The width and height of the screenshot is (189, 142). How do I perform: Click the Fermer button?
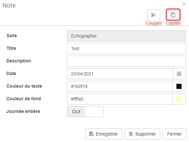point(174,134)
